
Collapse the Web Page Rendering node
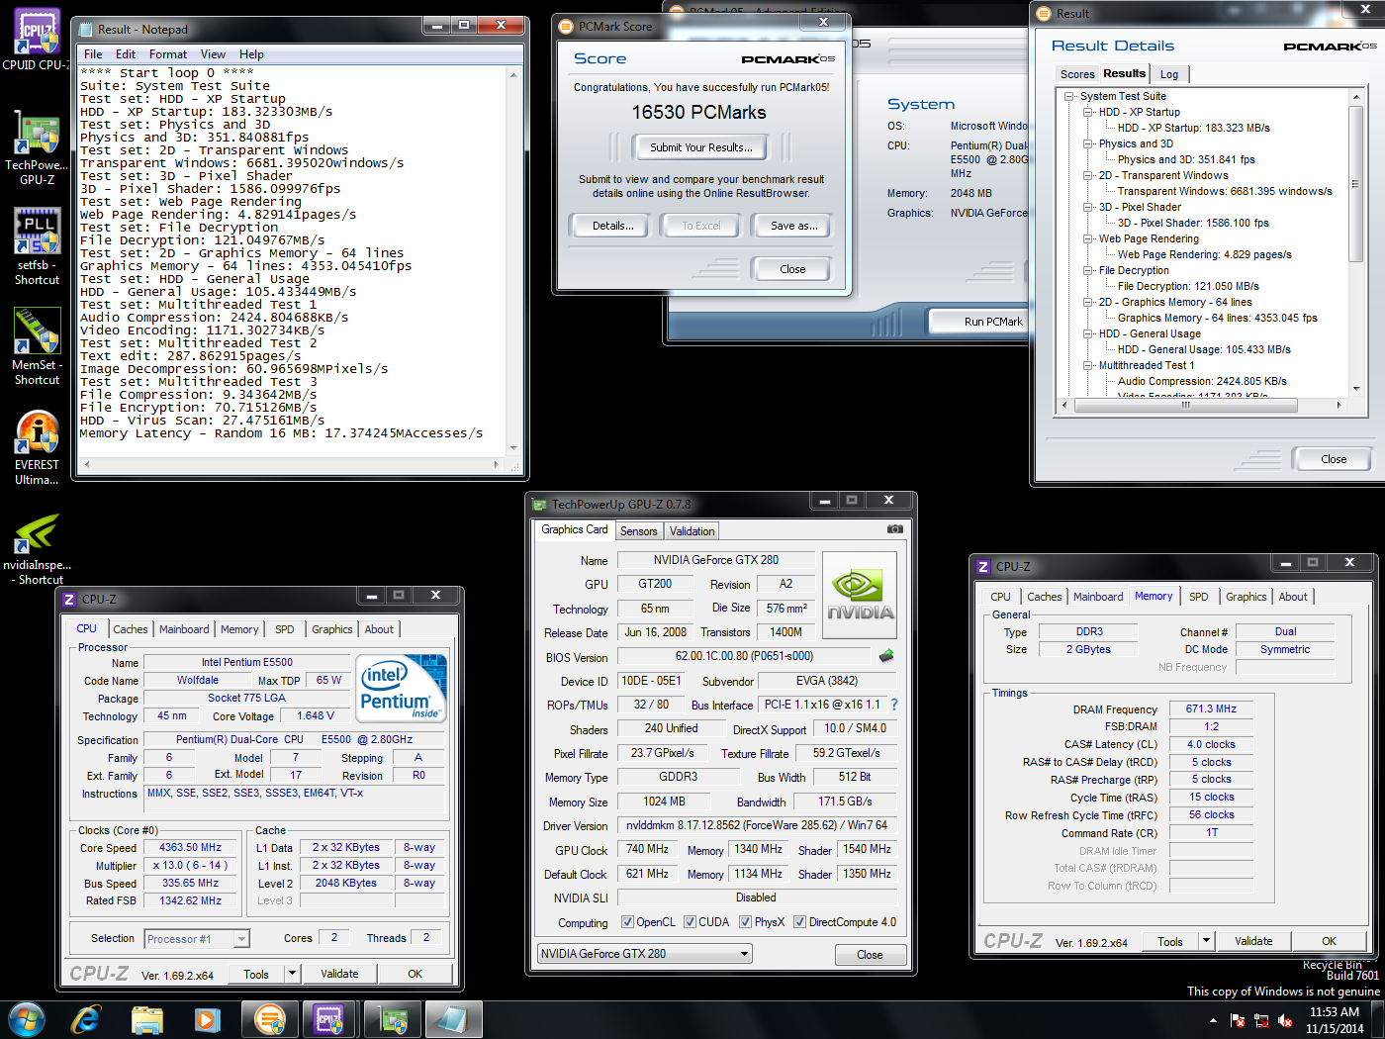pyautogui.click(x=1087, y=238)
